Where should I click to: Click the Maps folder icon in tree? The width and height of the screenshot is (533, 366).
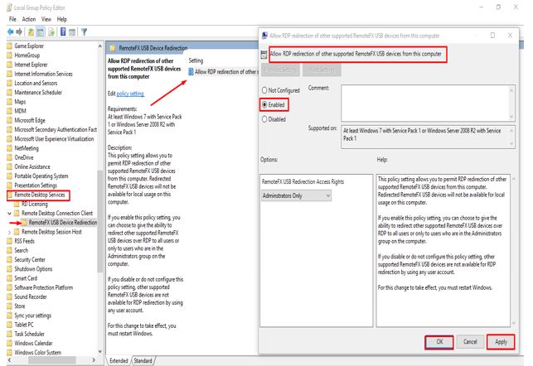(x=10, y=102)
